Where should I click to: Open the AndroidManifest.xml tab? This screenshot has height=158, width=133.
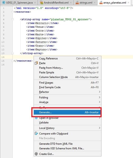click(55, 3)
